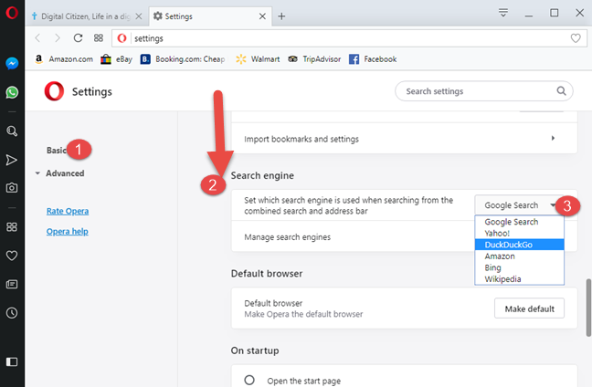Select the Basic settings section
The width and height of the screenshot is (592, 387).
[x=57, y=150]
